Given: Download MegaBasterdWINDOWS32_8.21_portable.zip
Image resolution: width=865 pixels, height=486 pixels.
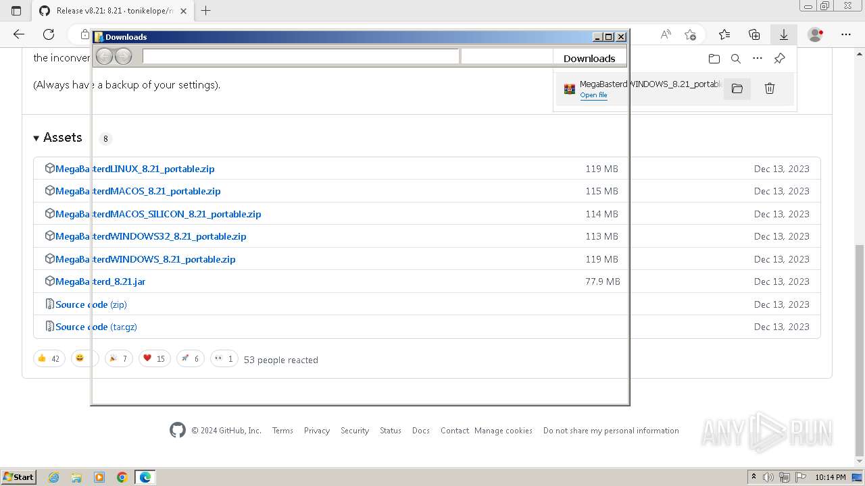Looking at the screenshot, I should (151, 236).
